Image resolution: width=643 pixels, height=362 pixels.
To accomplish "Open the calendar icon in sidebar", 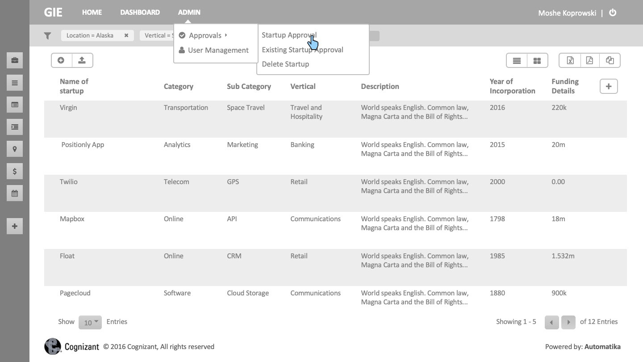I will [15, 194].
